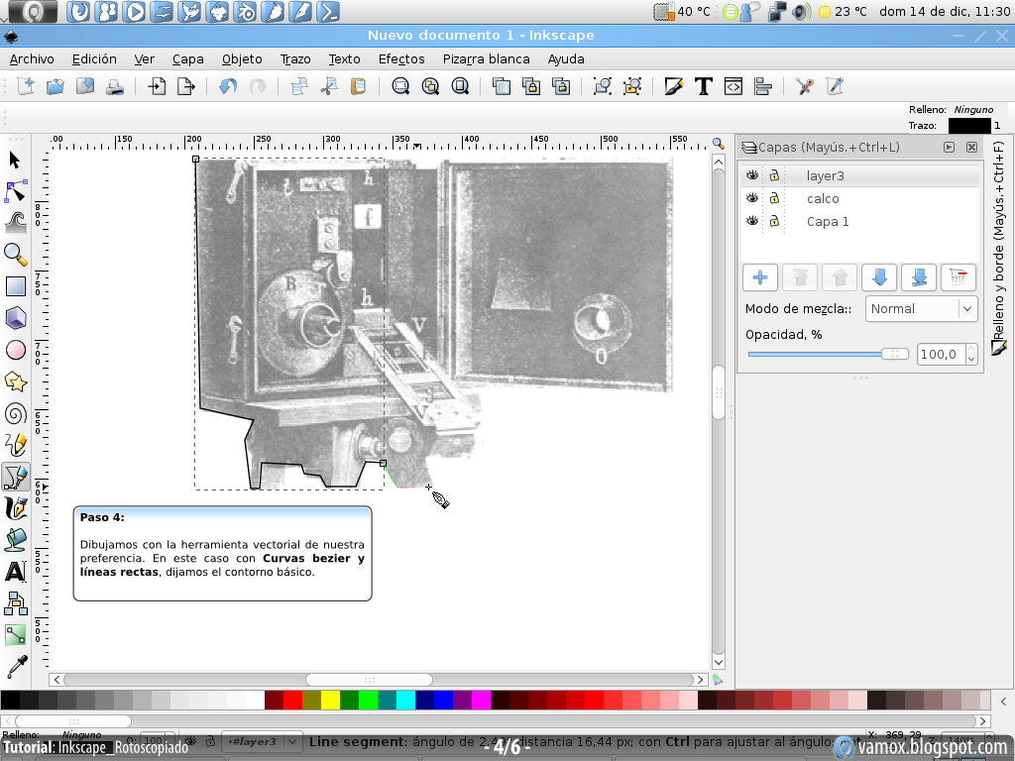This screenshot has width=1015, height=761.
Task: Select the 3D Box tool
Action: point(16,318)
